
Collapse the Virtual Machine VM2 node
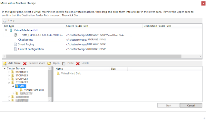[6, 30]
